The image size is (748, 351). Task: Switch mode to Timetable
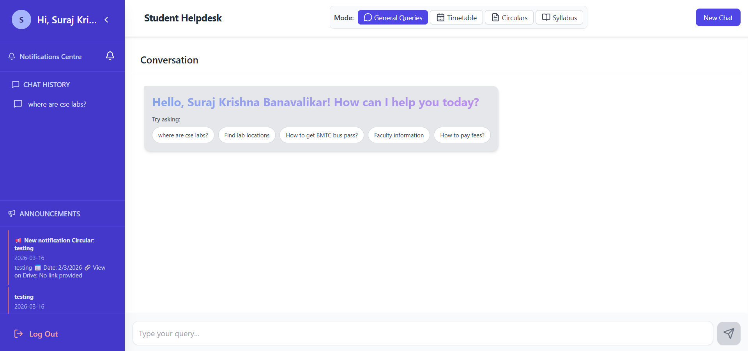456,17
